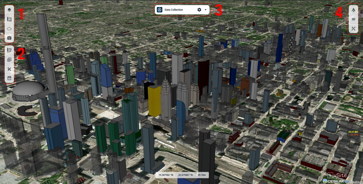Image resolution: width=363 pixels, height=184 pixels.
Task: Open the PDF plan overlay tool
Action: [9, 19]
